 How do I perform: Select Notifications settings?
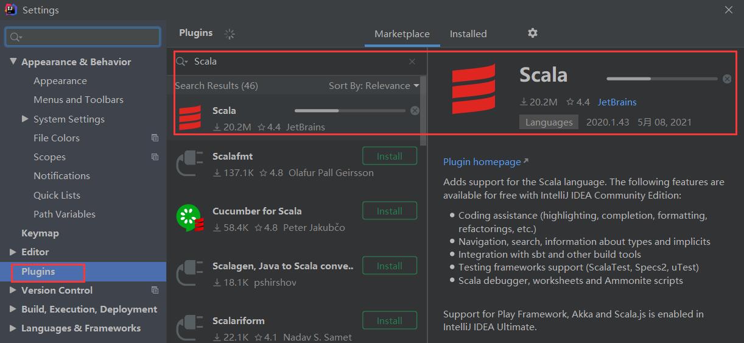(x=61, y=175)
